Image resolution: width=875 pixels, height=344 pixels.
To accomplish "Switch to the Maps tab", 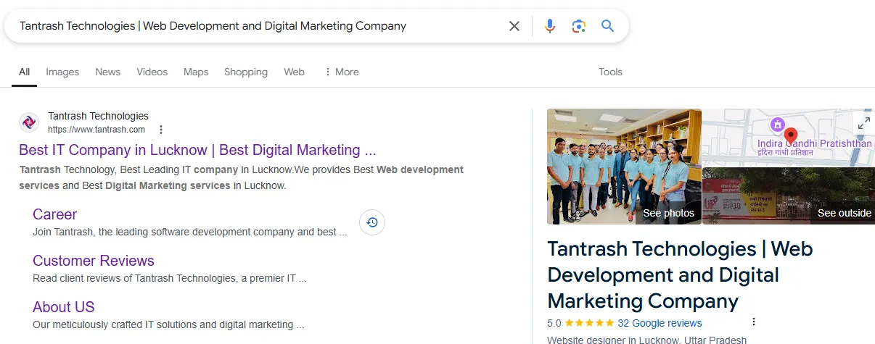I will (196, 72).
